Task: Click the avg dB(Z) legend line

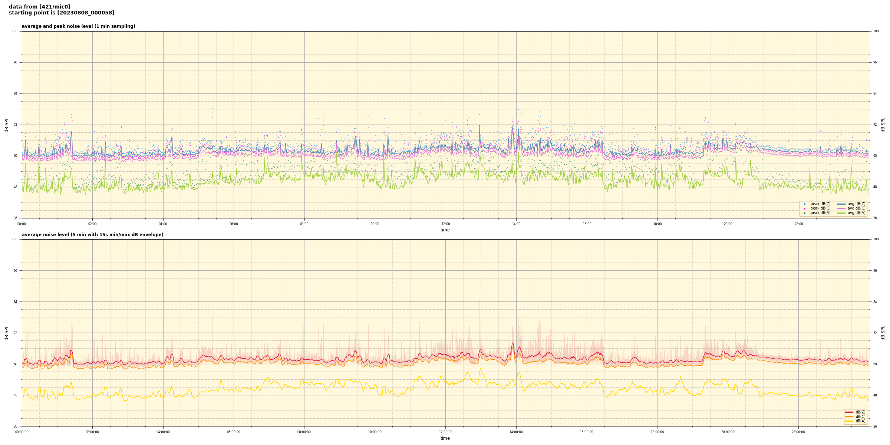Action: 841,204
